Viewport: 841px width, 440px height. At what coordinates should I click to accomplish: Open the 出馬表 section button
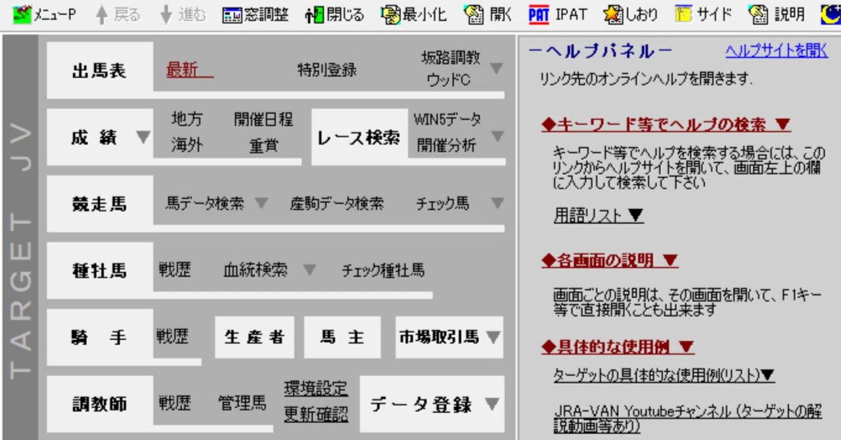pos(100,71)
